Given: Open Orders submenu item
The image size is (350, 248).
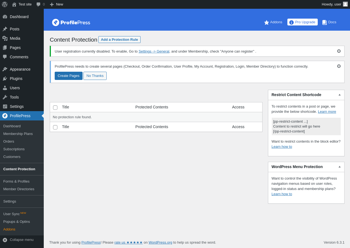Looking at the screenshot, I should [9, 141].
